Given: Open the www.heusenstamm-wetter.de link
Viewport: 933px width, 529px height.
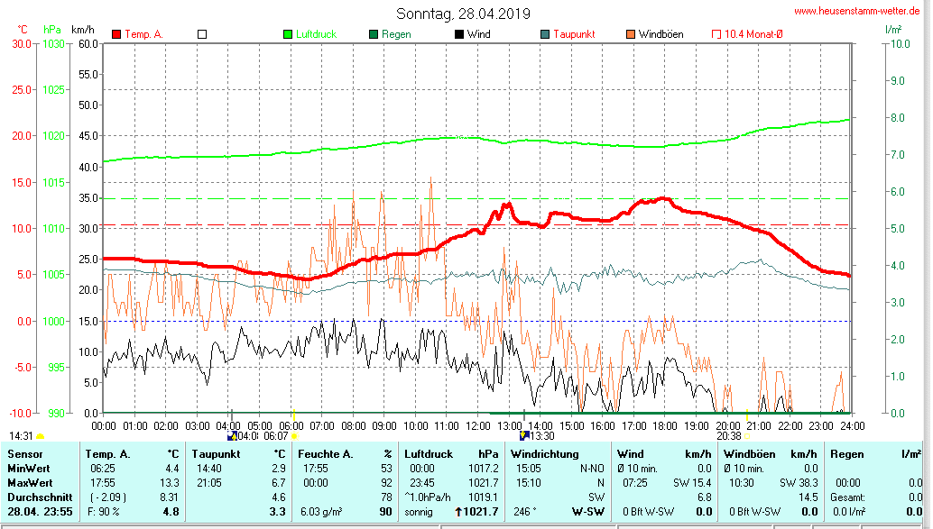Looking at the screenshot, I should pyautogui.click(x=858, y=11).
